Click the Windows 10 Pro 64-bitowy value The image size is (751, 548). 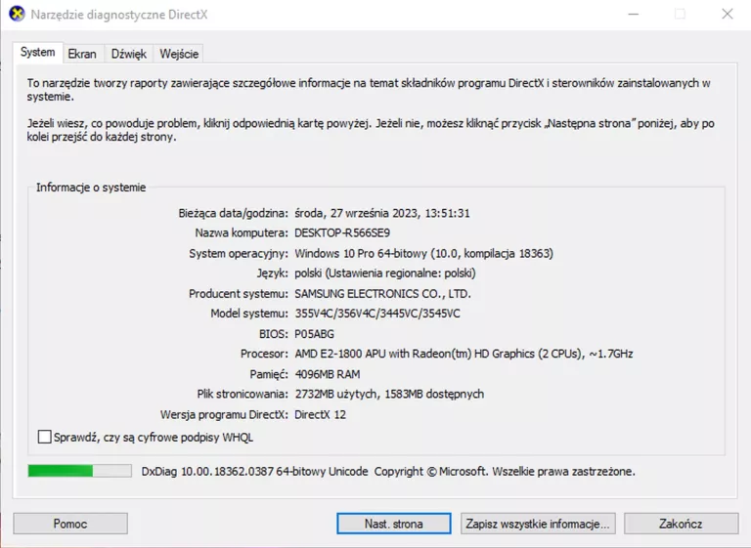(x=423, y=253)
